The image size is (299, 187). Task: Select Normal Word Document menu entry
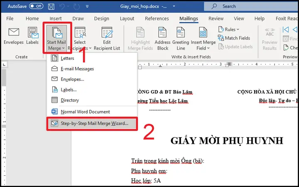click(92, 112)
